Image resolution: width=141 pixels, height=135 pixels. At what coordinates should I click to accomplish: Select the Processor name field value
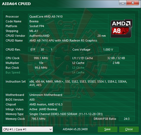(68, 17)
